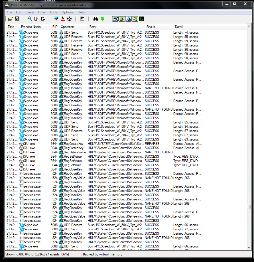Click the Jump to Object green arrow icon
The image size is (254, 262).
(102, 19)
